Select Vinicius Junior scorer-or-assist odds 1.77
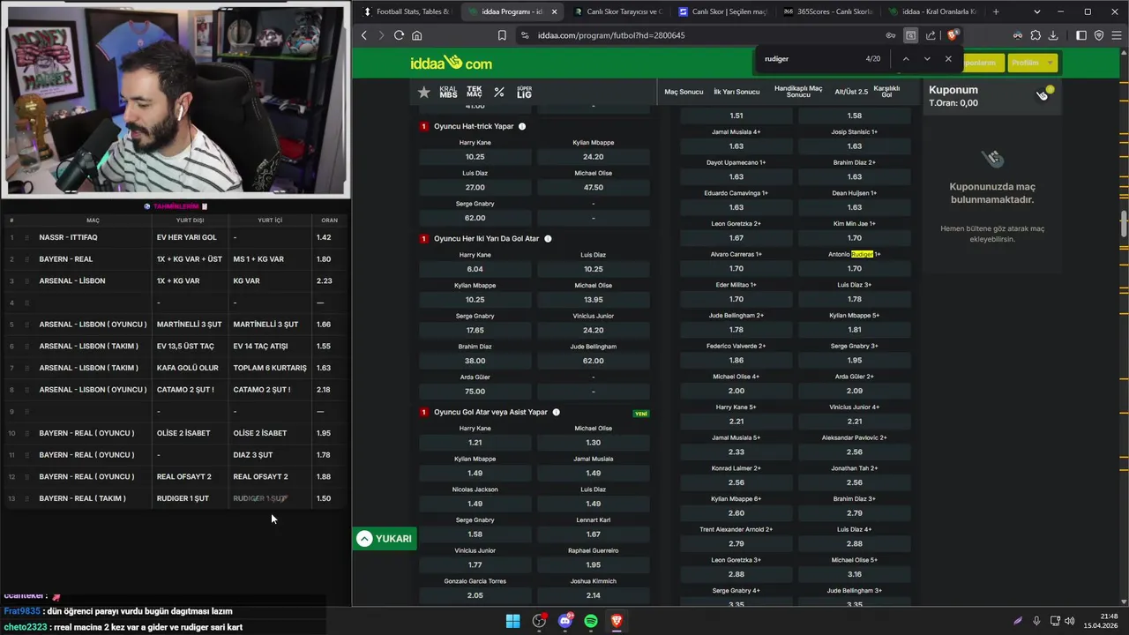The height and width of the screenshot is (635, 1129). tap(475, 564)
